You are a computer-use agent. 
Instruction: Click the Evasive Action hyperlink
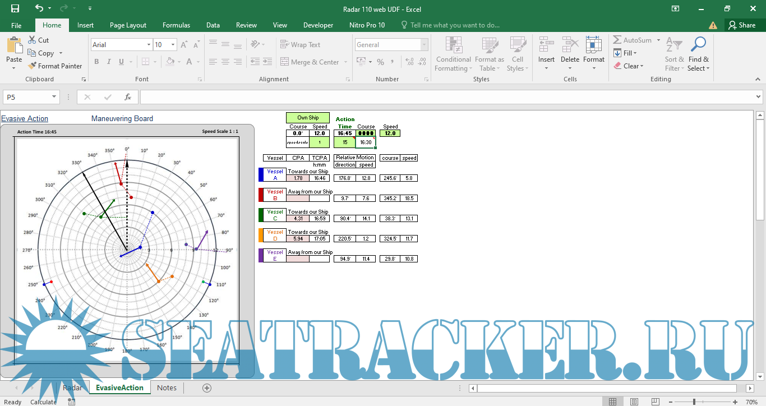click(25, 118)
